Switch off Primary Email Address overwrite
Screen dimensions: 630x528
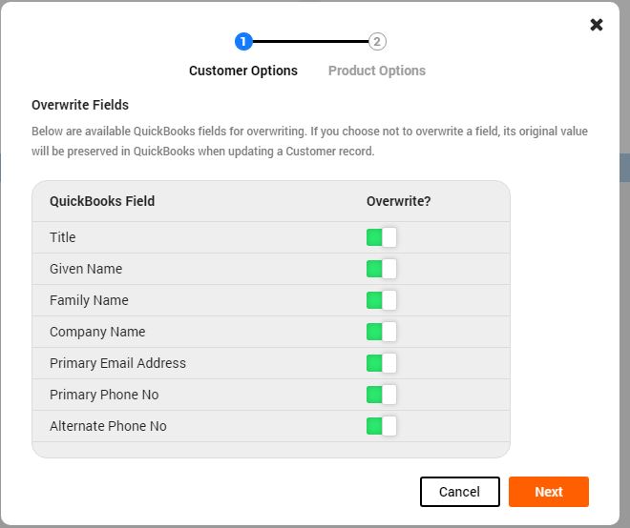coord(381,363)
